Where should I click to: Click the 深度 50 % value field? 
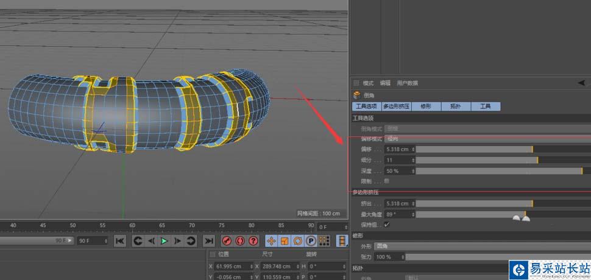point(398,171)
